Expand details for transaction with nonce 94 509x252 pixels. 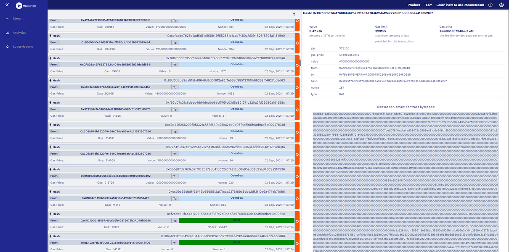point(297,154)
